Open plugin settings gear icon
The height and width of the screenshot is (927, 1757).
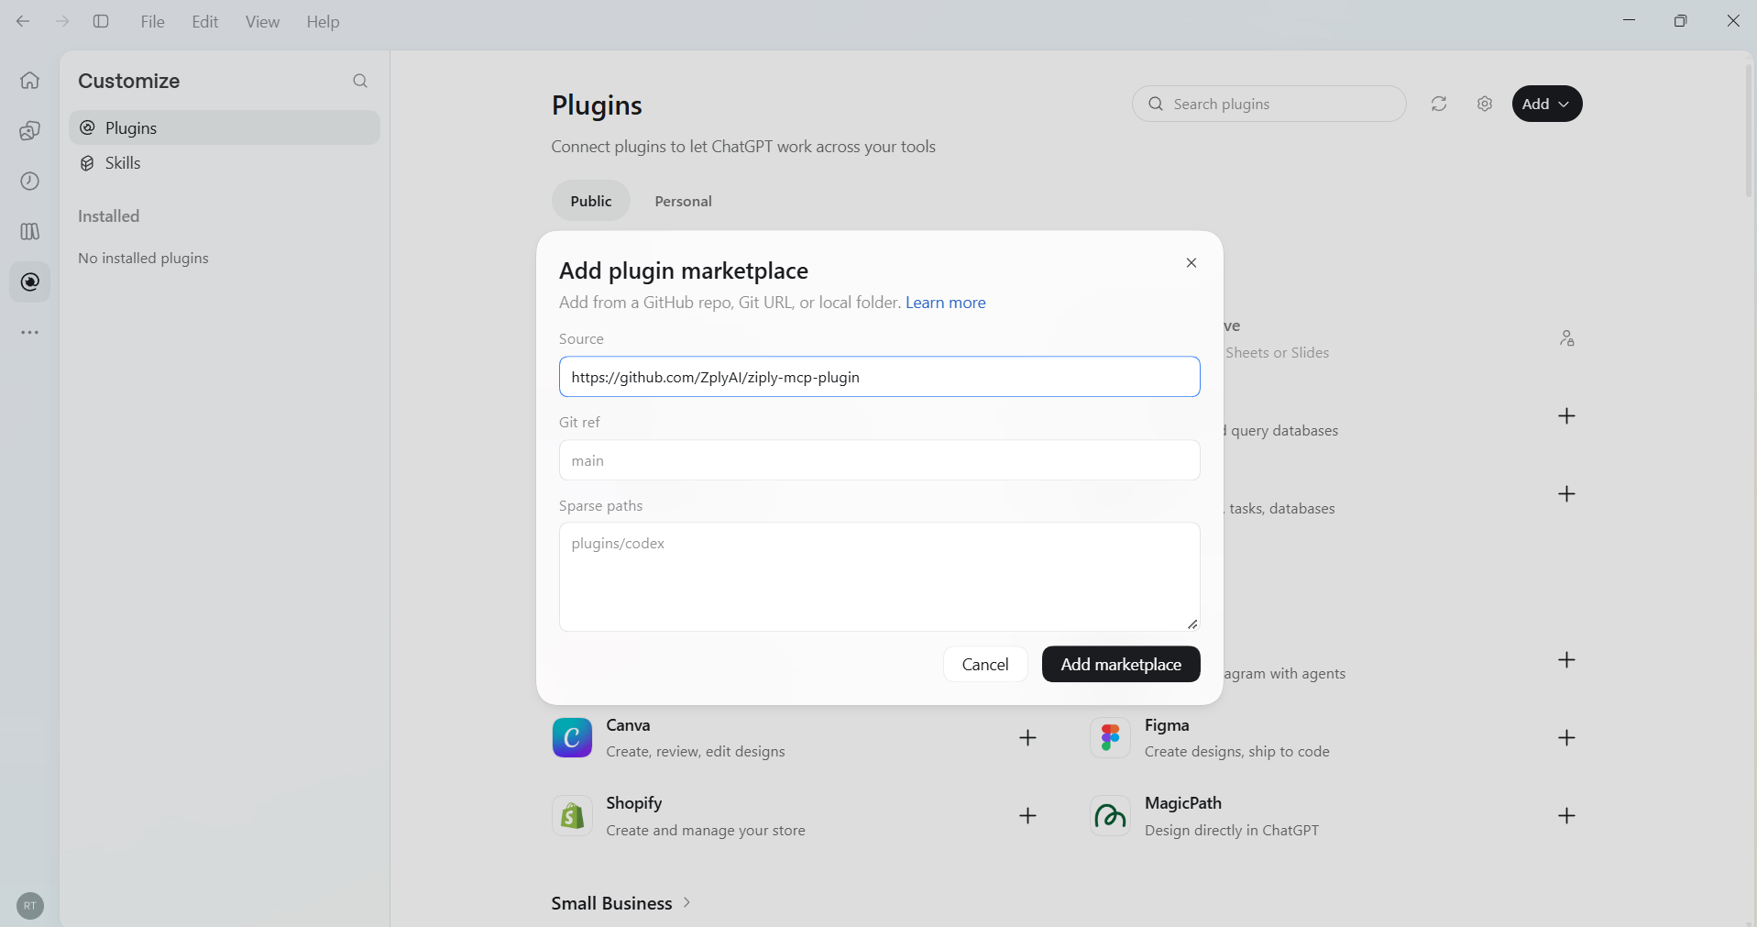1485,104
